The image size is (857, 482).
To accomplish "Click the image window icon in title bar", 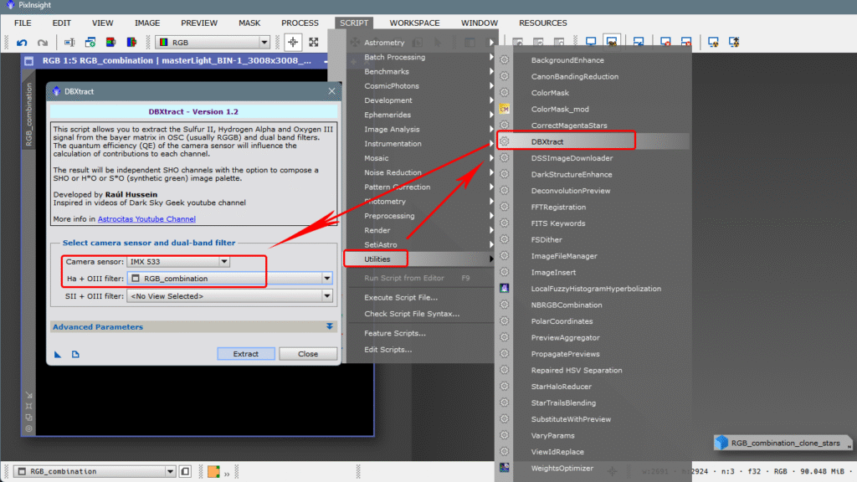I will tap(29, 60).
